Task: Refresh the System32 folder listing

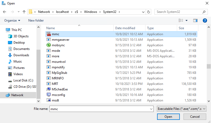Action: point(149,12)
